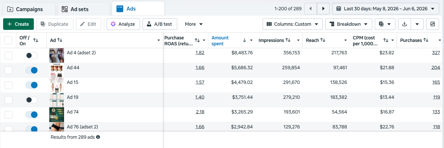Open the Ad 44 thumbnail
The height and width of the screenshot is (148, 444).
coord(57,70)
